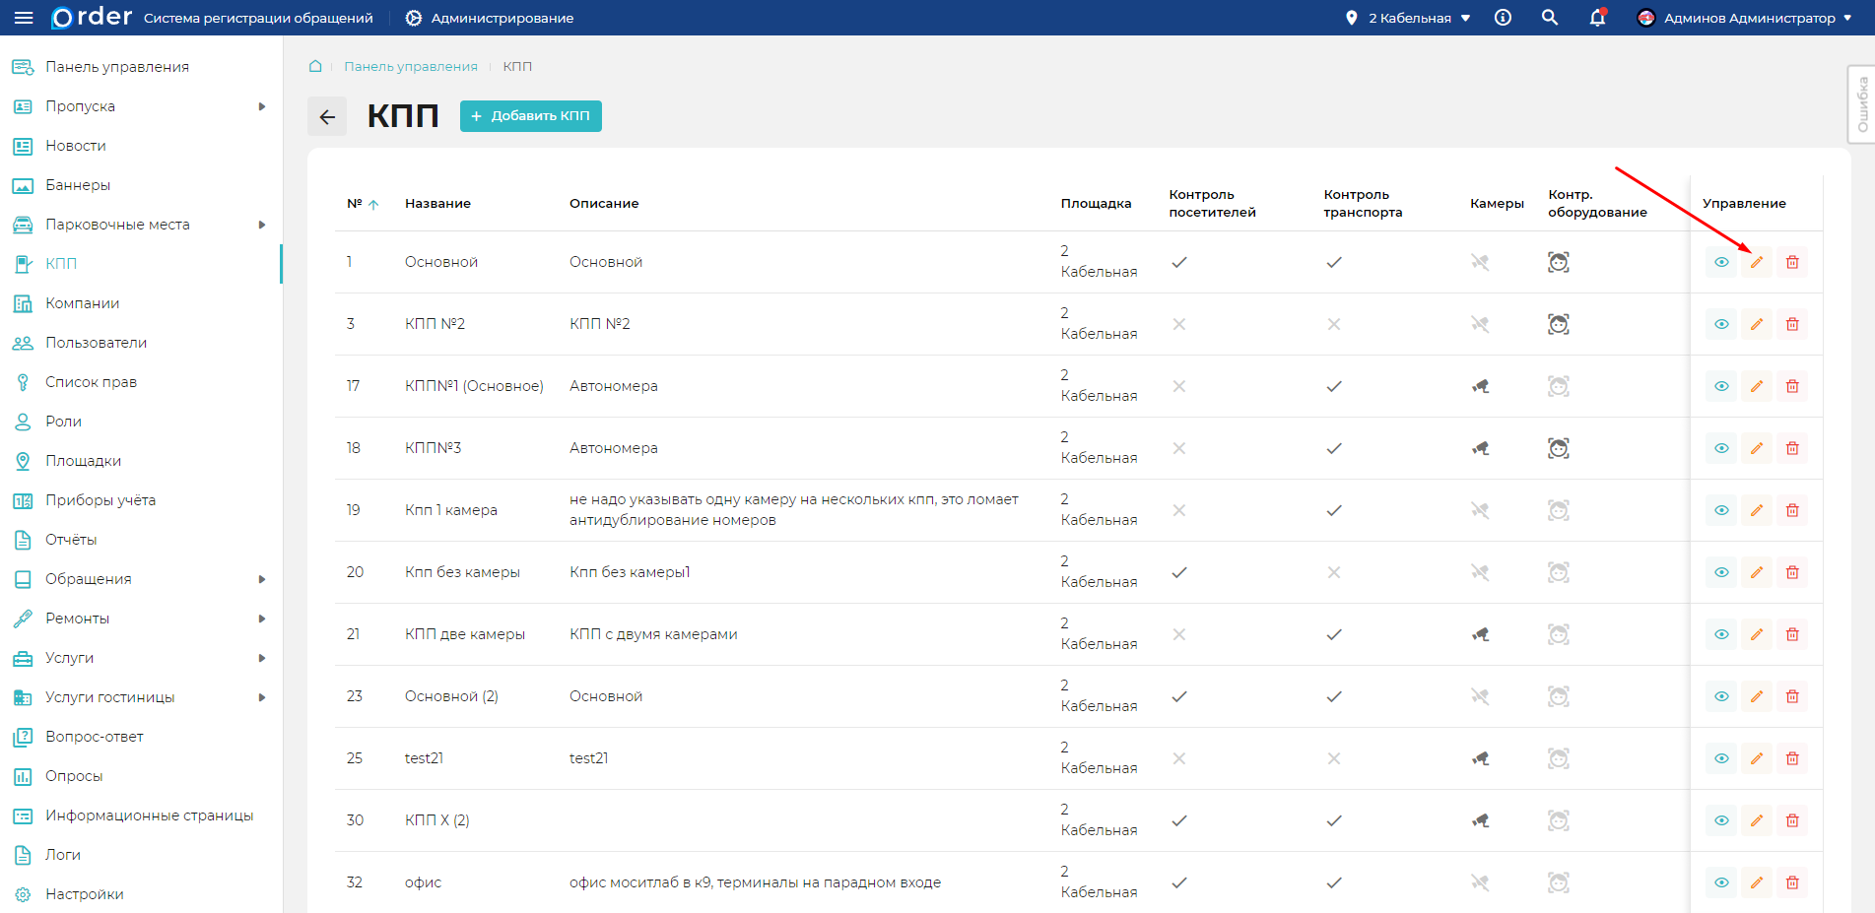Click the search magnifier in the top bar

click(1549, 18)
